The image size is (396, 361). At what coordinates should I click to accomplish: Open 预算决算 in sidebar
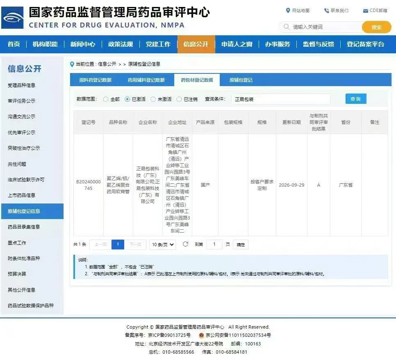click(17, 274)
